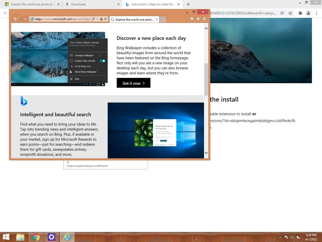Click lock security icon in IE address bar

tap(101, 19)
